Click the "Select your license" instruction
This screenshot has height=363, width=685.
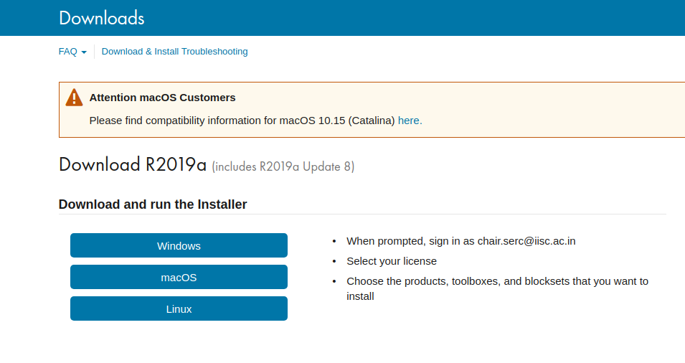[x=391, y=261]
